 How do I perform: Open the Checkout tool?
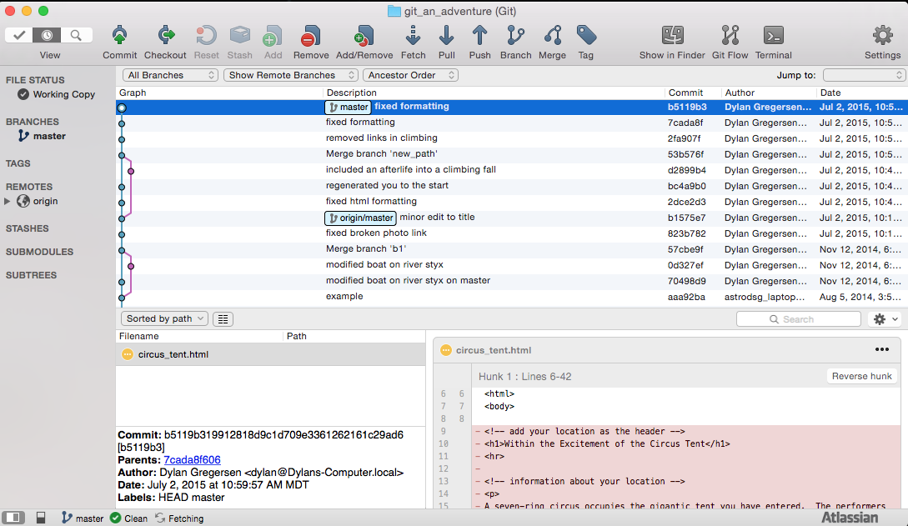pos(165,43)
